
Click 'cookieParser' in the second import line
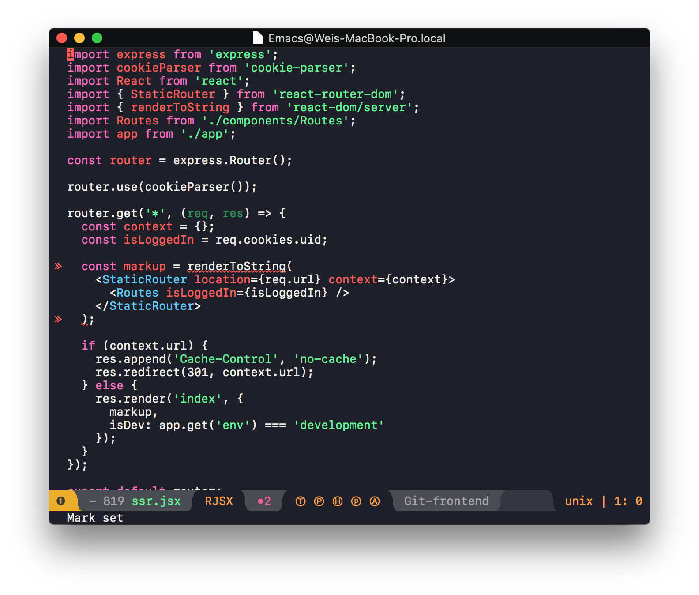pos(159,68)
